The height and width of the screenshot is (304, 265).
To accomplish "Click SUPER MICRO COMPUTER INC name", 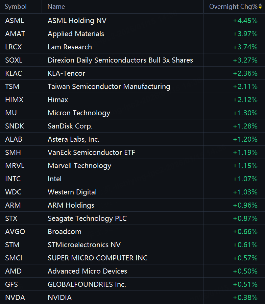I will tap(97, 258).
